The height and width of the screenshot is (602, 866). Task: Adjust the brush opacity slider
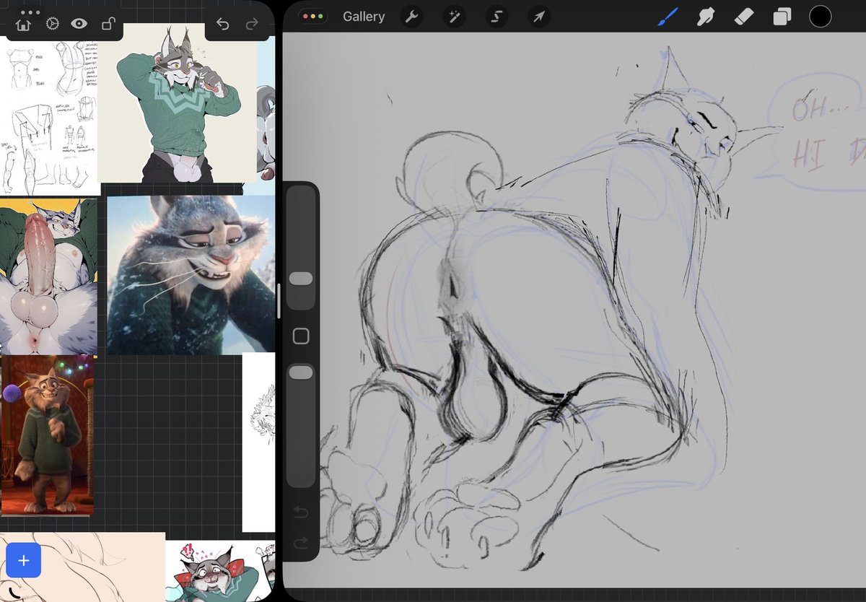(x=301, y=372)
